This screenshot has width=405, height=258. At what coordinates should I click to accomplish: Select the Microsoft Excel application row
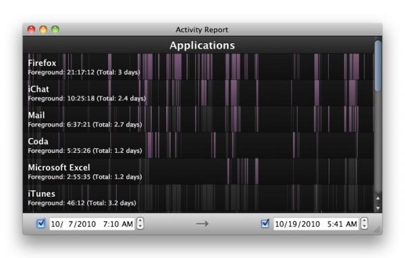(198, 171)
